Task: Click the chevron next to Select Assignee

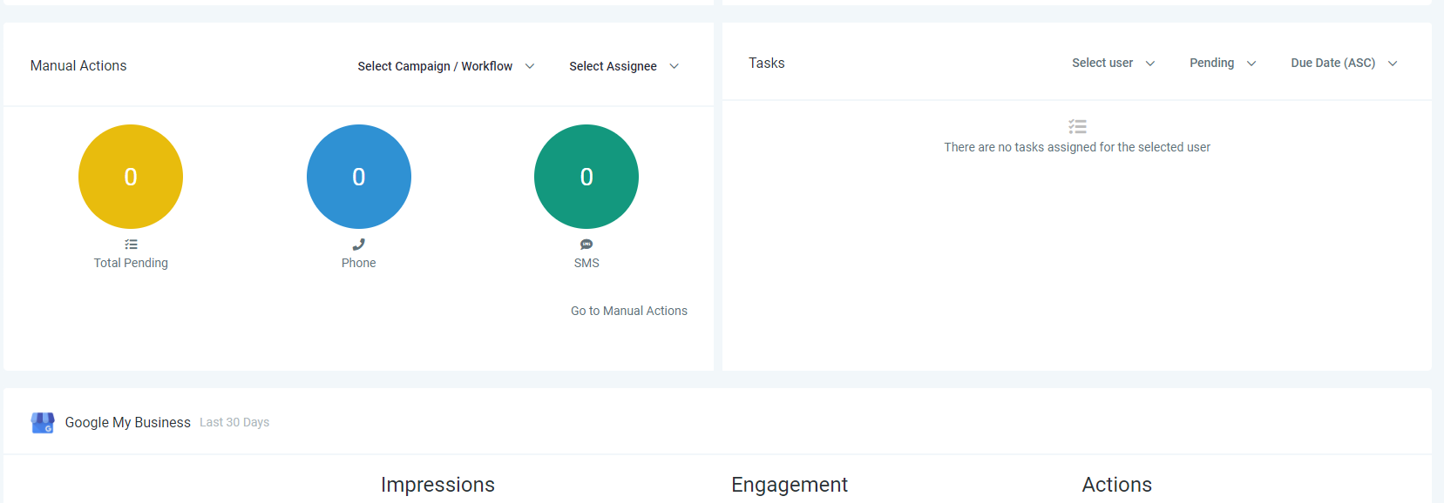Action: [x=674, y=66]
